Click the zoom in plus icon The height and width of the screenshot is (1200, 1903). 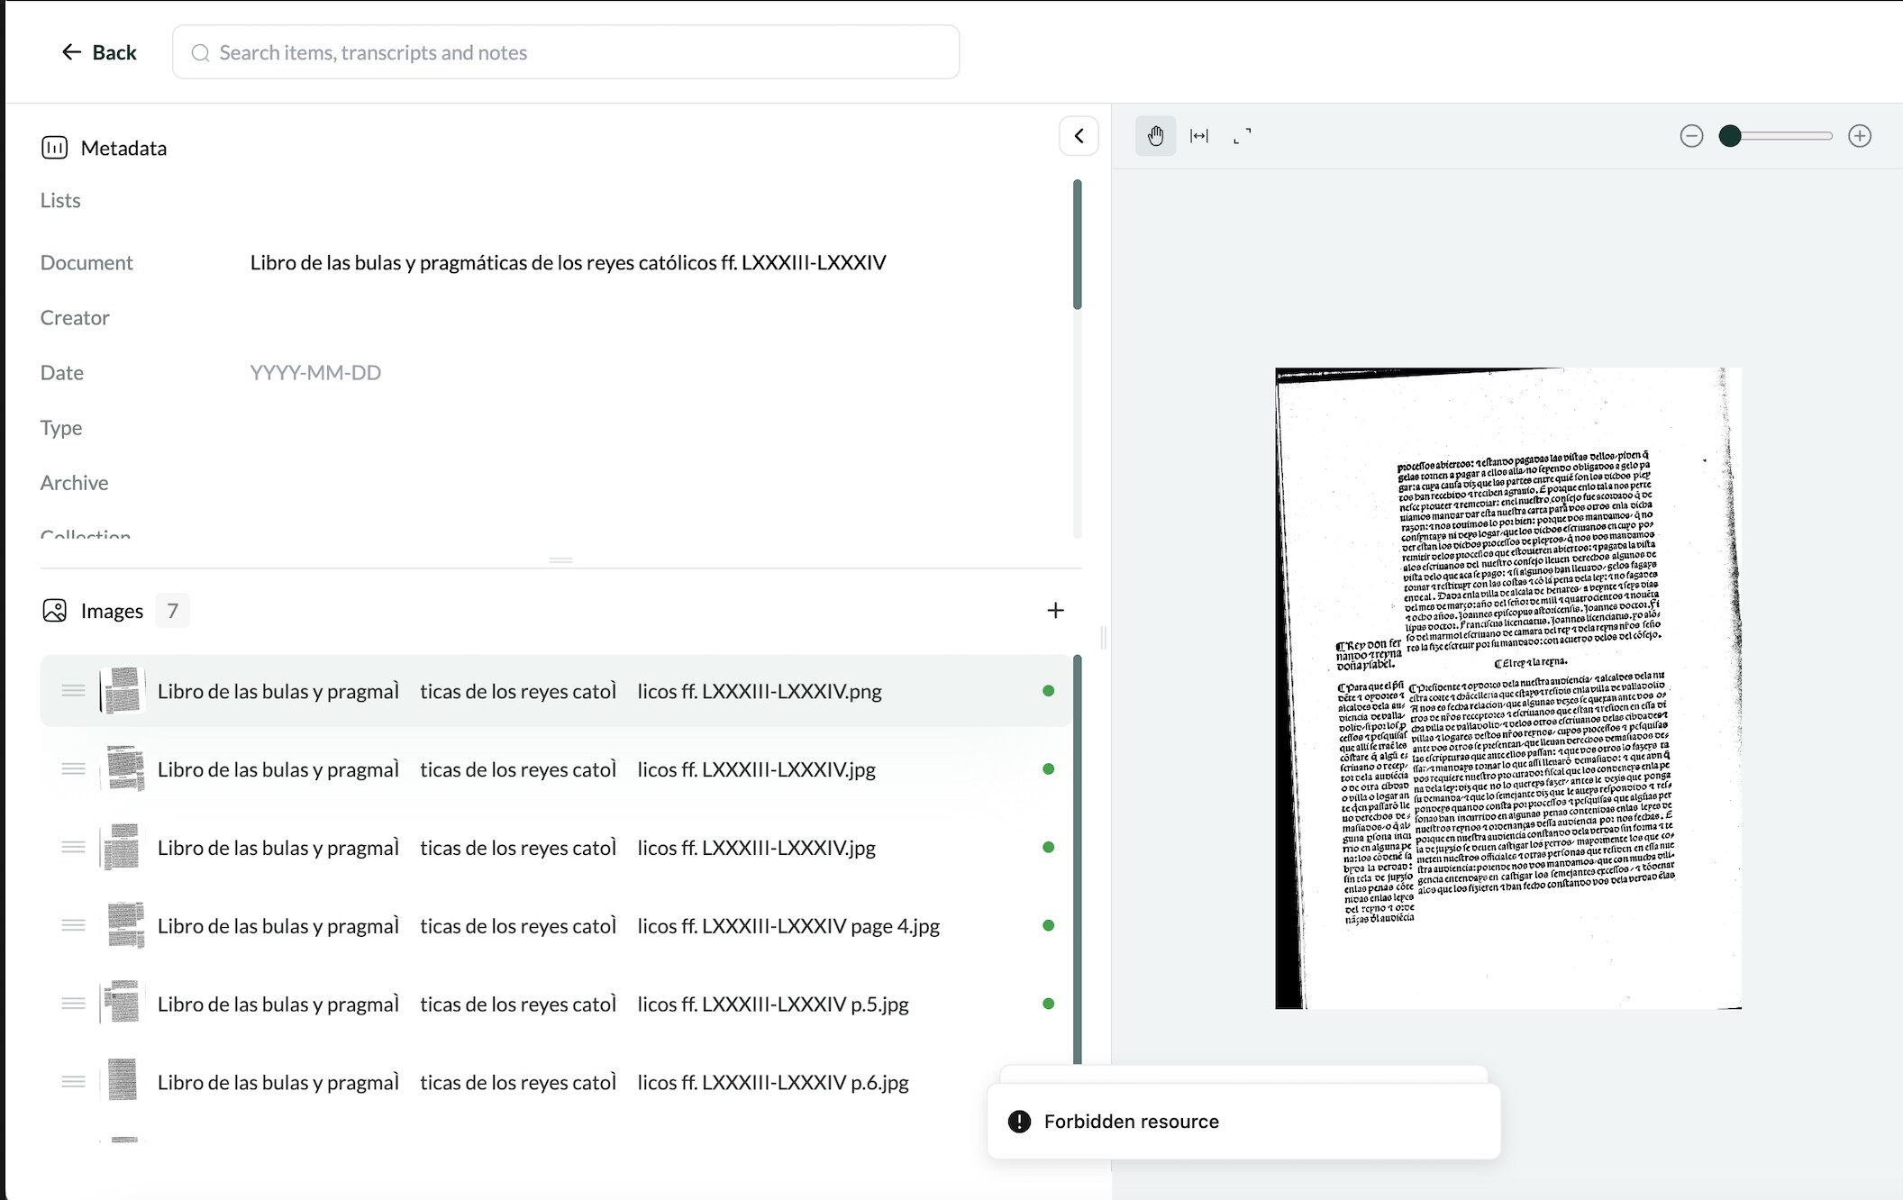coord(1860,136)
